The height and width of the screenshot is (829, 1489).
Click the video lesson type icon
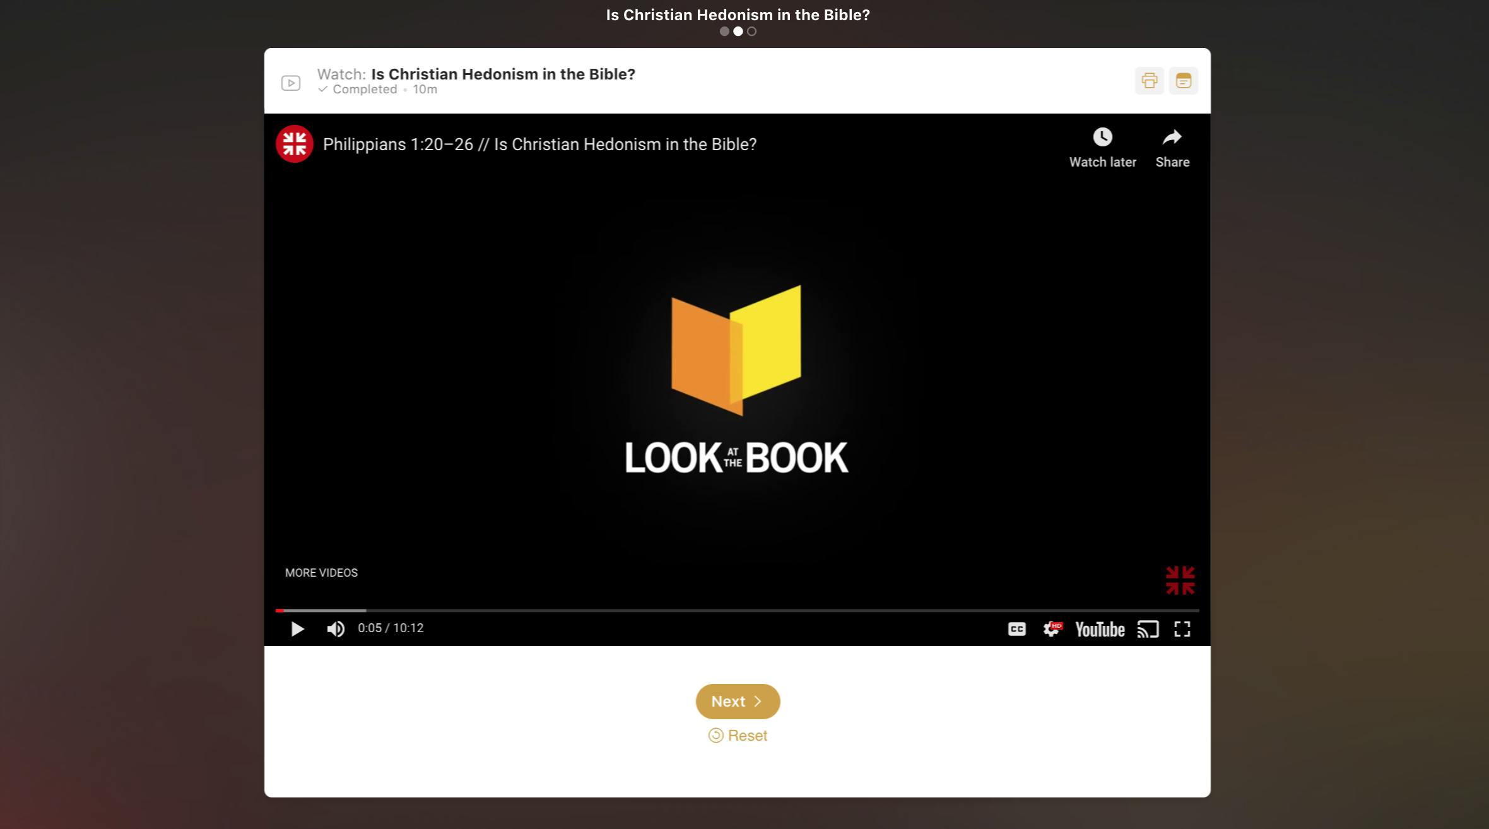pyautogui.click(x=290, y=83)
